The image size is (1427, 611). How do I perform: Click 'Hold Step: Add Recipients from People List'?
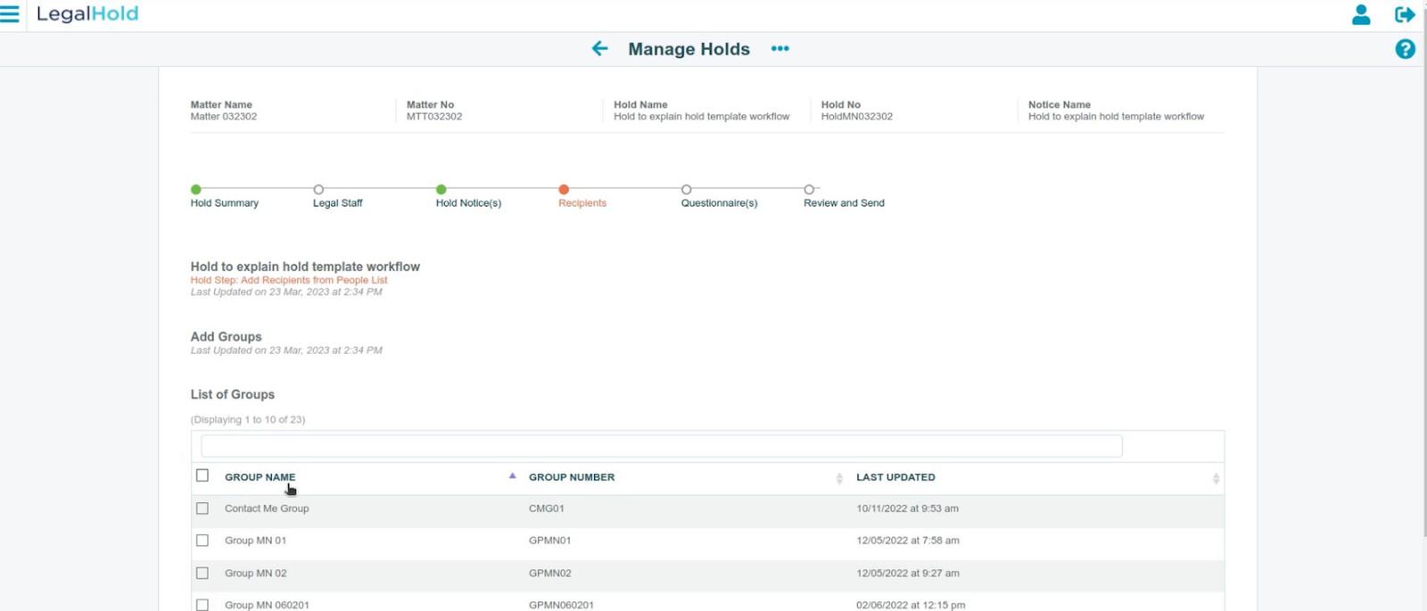click(x=289, y=280)
